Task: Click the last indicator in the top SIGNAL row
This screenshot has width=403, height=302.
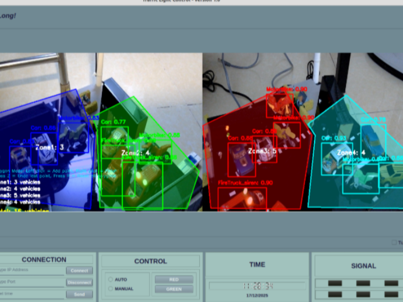Action: (391, 283)
